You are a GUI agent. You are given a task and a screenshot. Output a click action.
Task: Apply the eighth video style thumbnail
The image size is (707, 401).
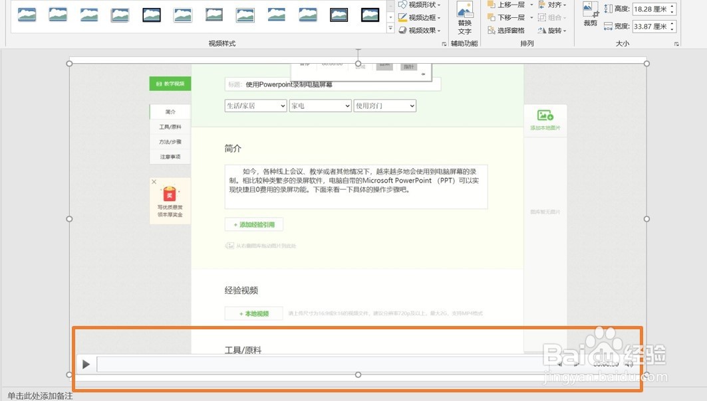tap(245, 15)
